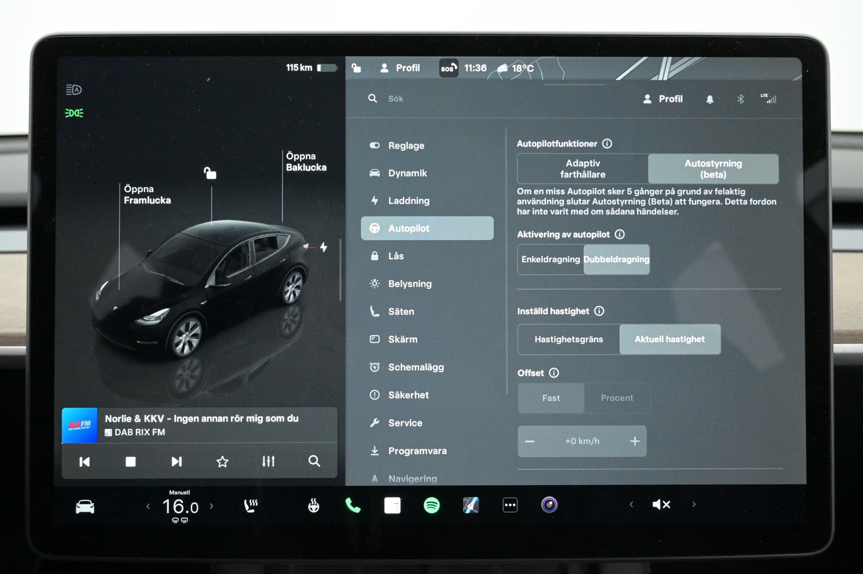Tap the seat heater icon
863x574 pixels.
251,506
